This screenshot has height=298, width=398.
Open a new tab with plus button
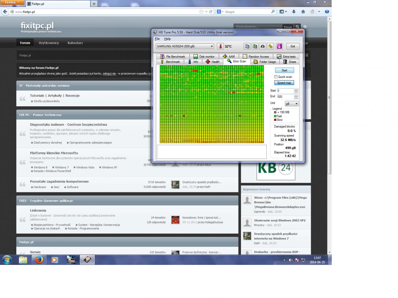pos(94,4)
